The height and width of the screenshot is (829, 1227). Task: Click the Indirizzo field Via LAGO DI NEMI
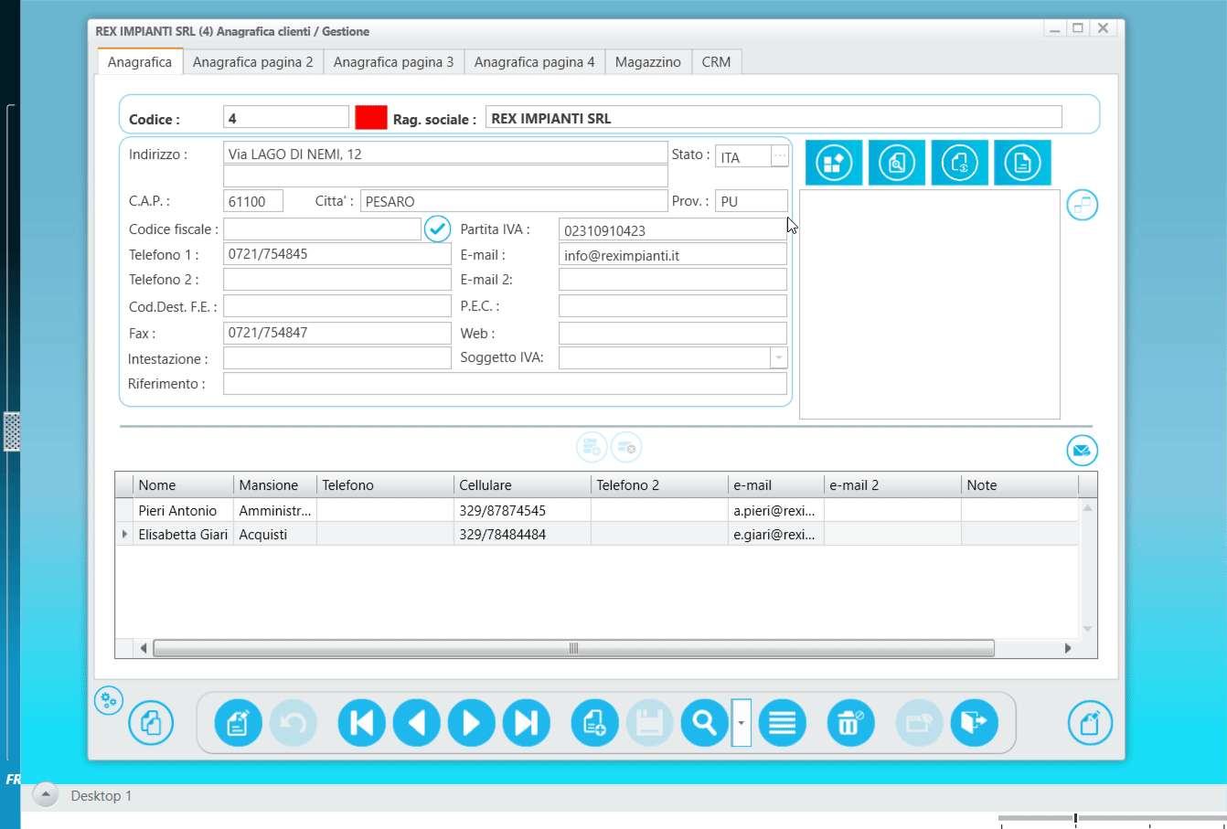click(445, 153)
